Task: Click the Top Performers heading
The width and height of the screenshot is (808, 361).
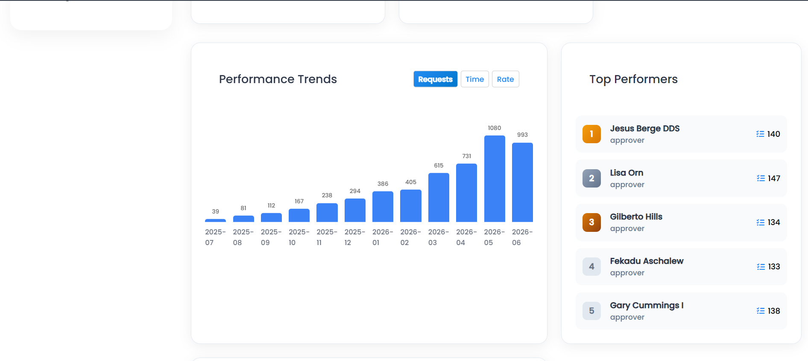Action: click(x=634, y=79)
